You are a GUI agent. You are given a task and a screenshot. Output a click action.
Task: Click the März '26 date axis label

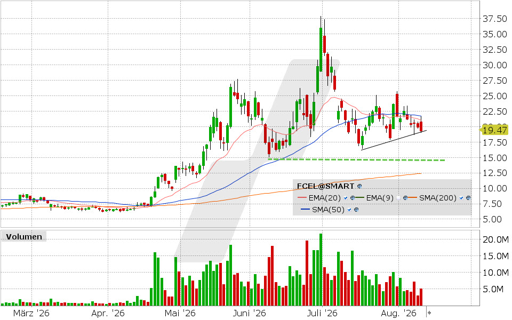(x=31, y=314)
